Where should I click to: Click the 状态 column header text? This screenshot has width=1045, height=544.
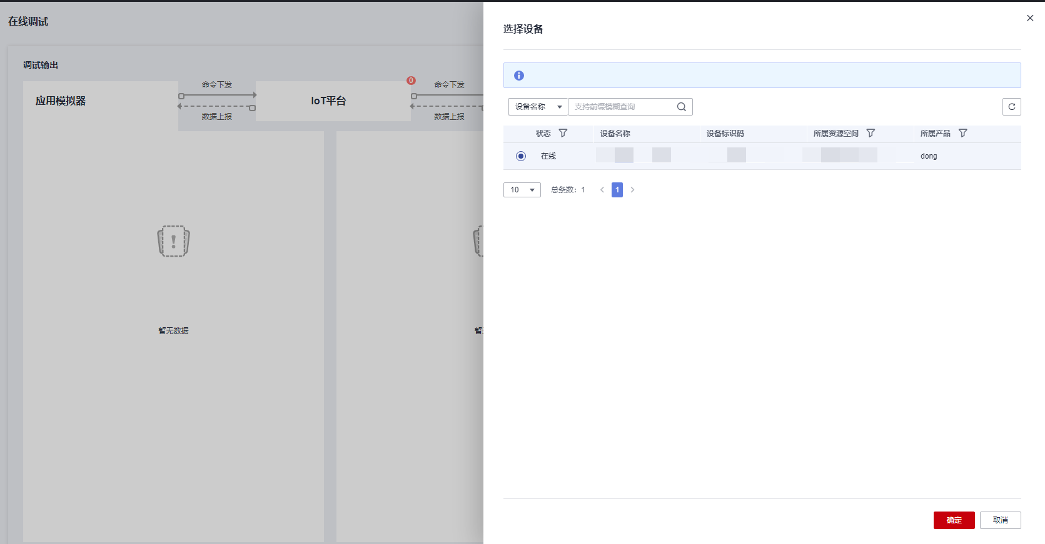pos(543,134)
